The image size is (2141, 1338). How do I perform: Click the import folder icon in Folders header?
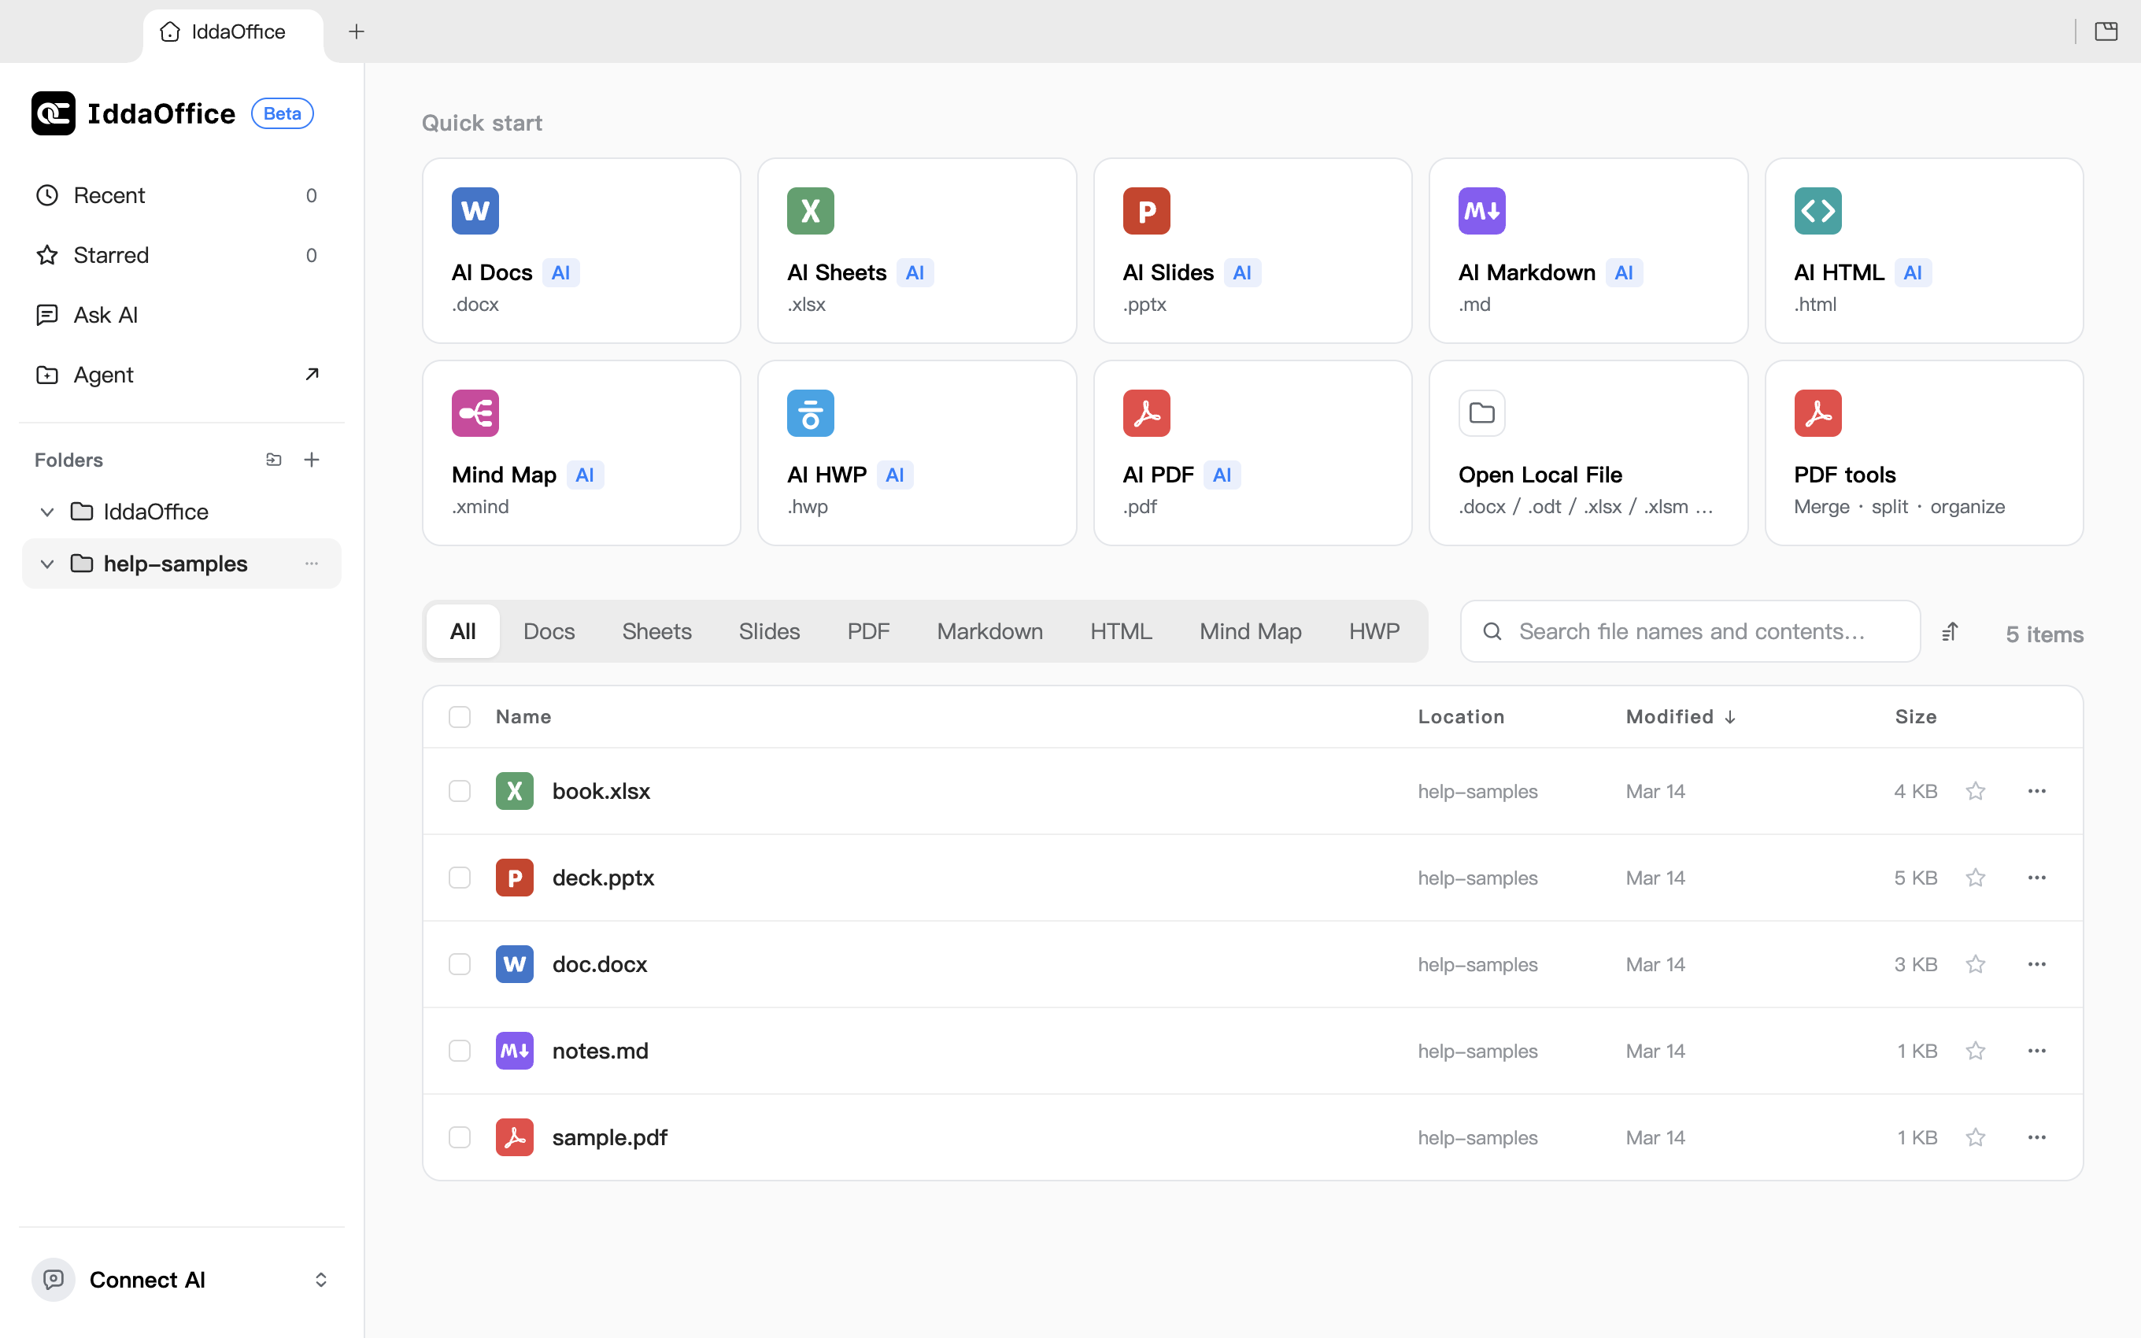coord(273,460)
